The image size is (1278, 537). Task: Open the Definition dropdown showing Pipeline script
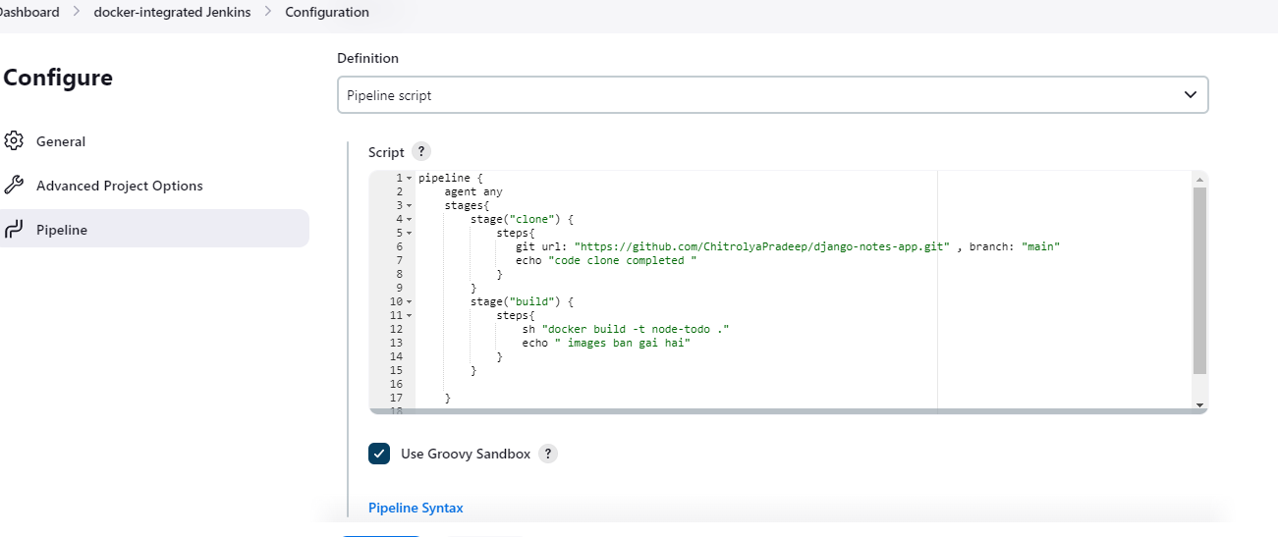[x=772, y=95]
